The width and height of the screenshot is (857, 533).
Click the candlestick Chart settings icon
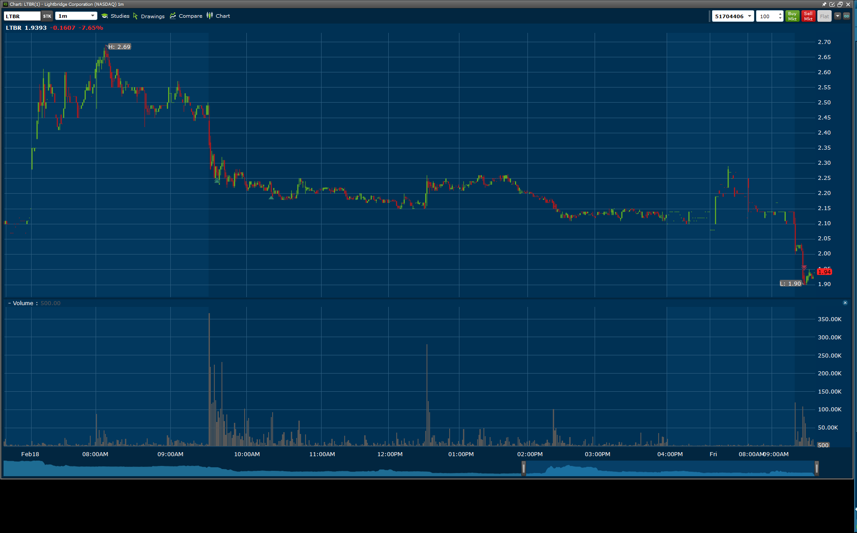coord(209,16)
